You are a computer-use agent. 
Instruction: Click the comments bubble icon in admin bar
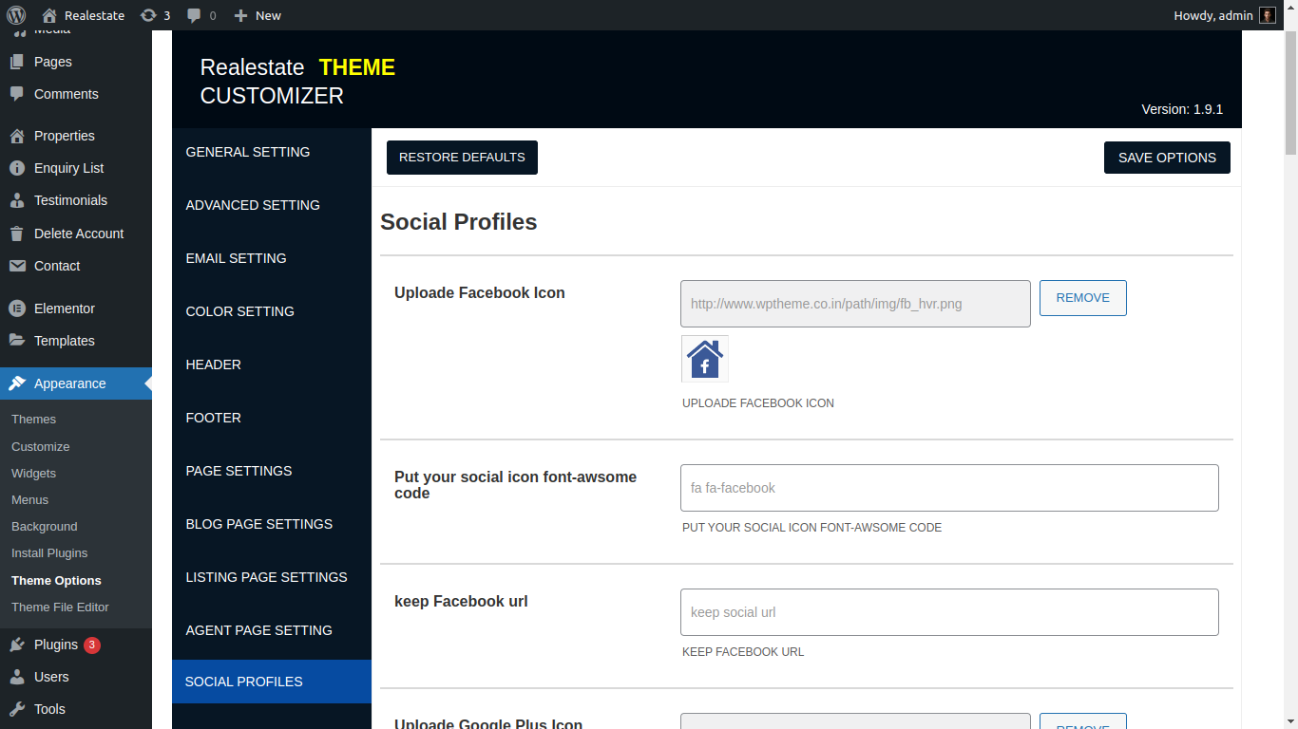click(195, 15)
